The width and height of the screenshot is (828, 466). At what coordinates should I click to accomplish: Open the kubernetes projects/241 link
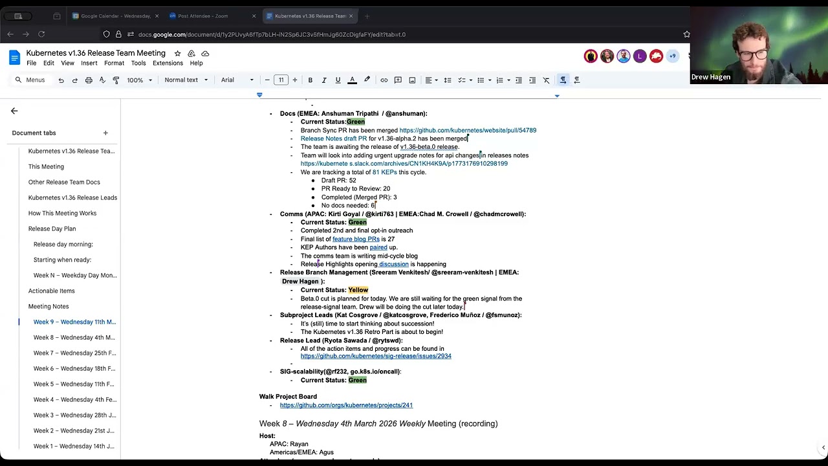pos(346,405)
